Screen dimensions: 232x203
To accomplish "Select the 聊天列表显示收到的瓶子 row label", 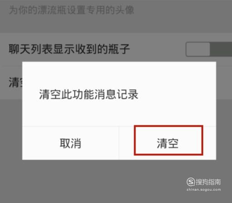I will [69, 49].
